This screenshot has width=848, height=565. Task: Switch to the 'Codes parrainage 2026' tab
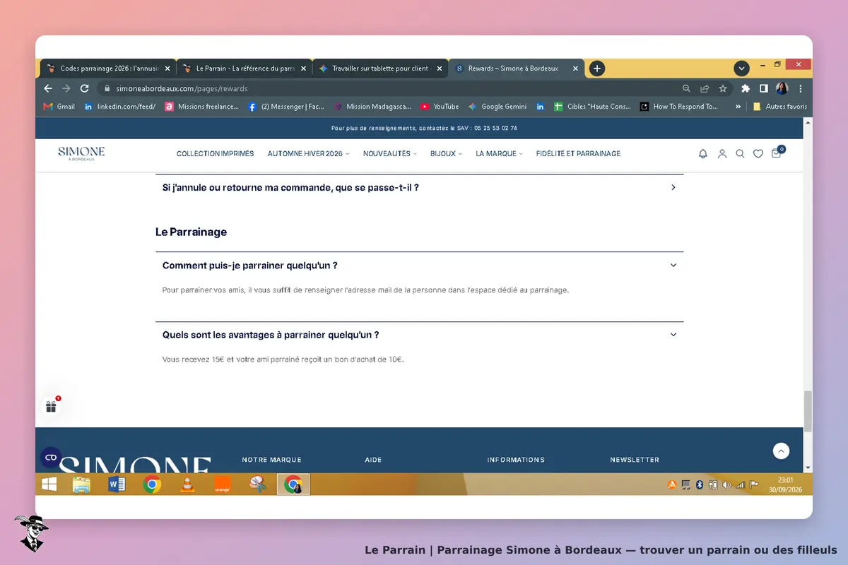107,69
